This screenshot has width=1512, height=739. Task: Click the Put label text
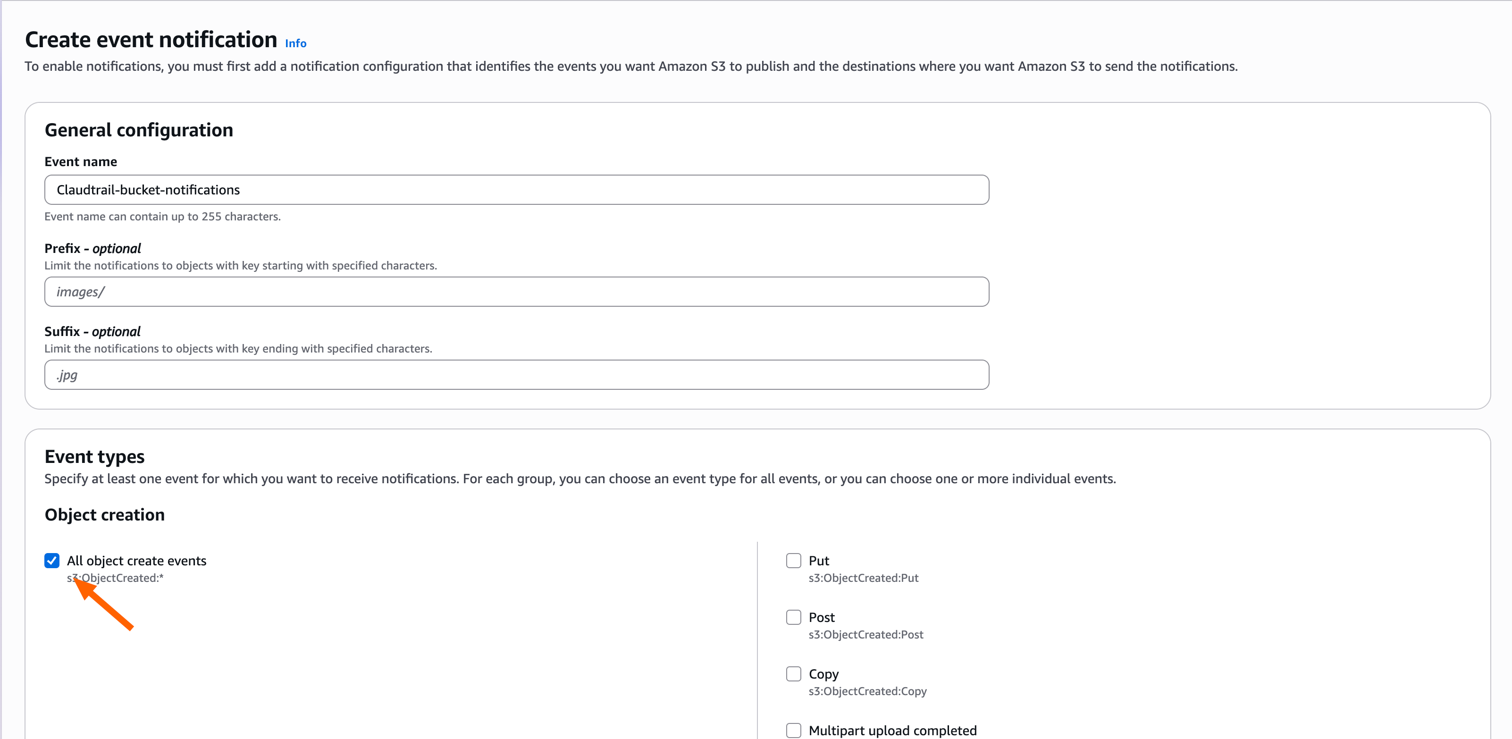point(819,561)
